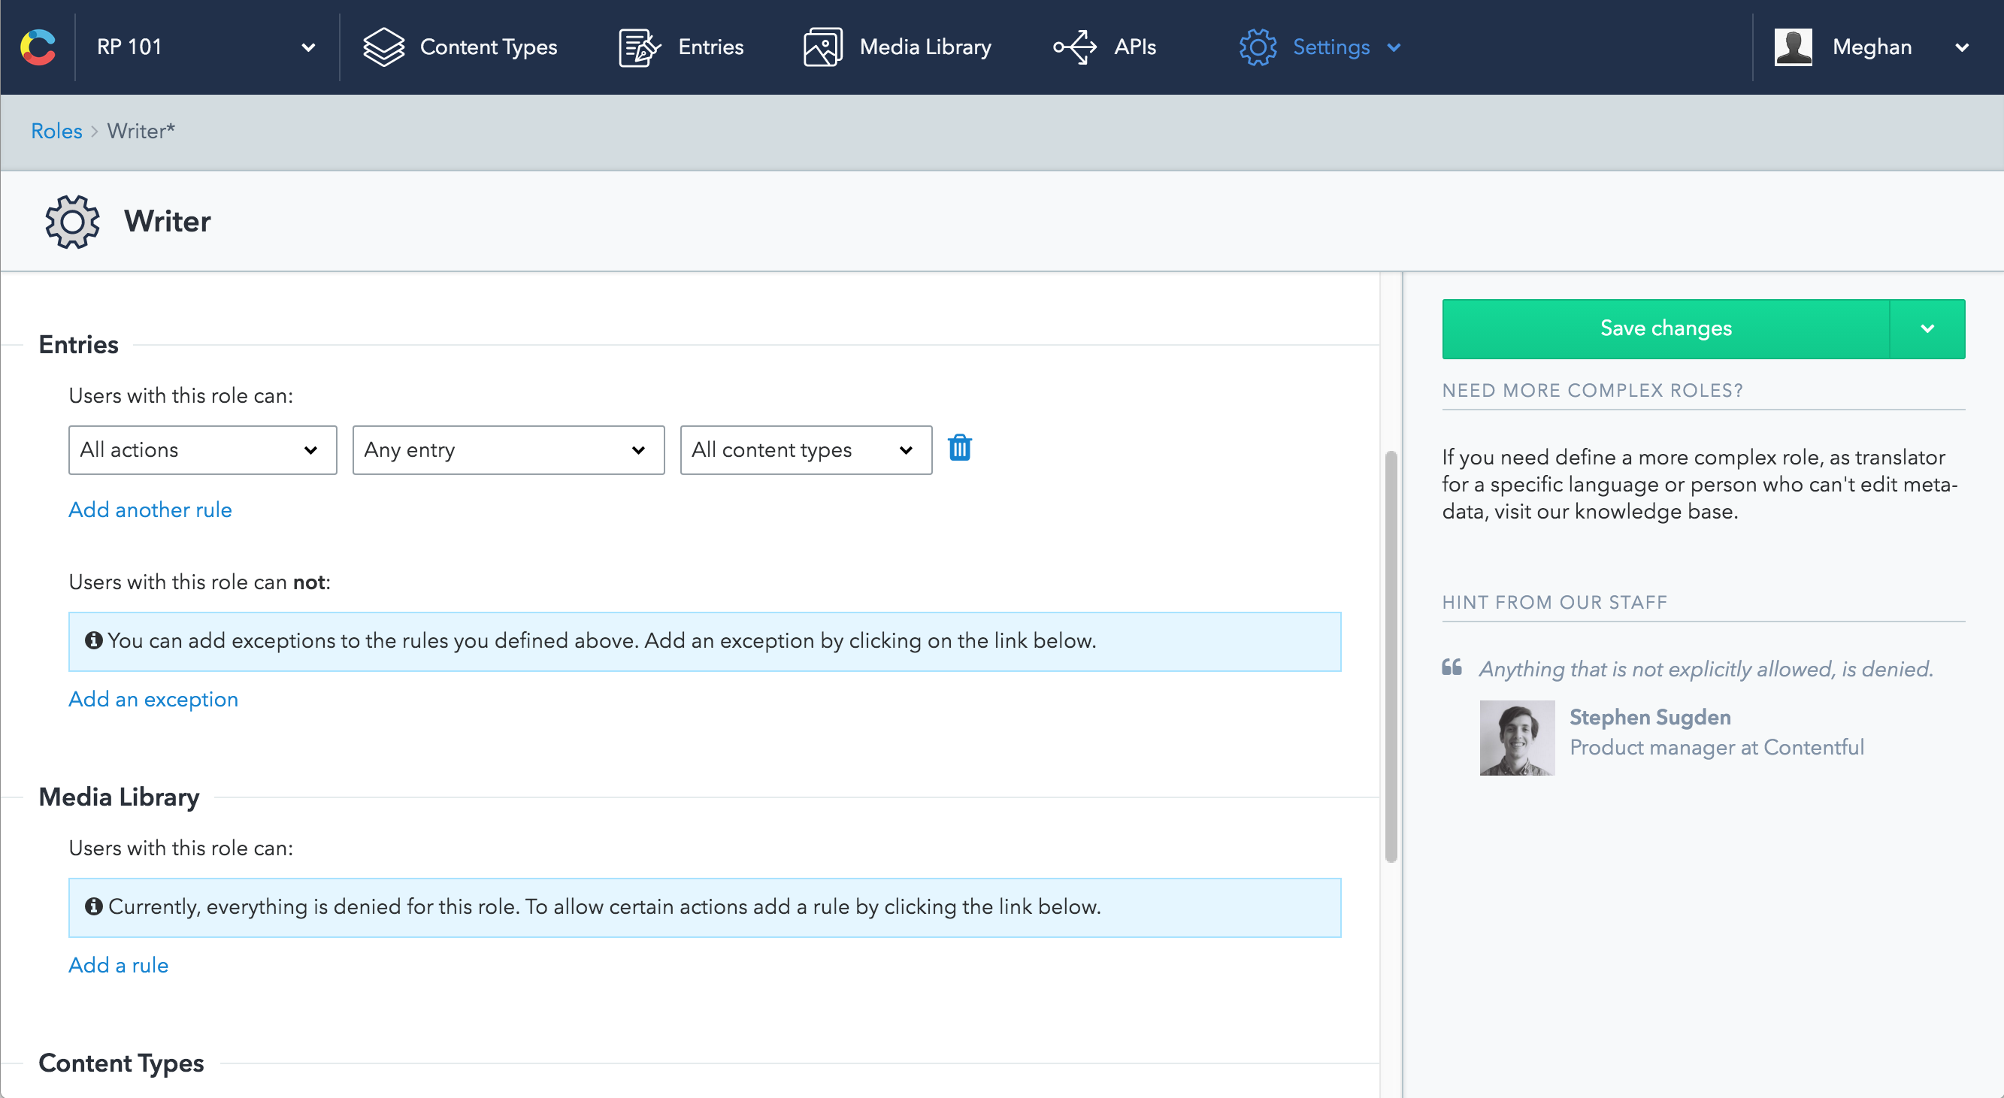Open the All actions dropdown

(x=202, y=449)
